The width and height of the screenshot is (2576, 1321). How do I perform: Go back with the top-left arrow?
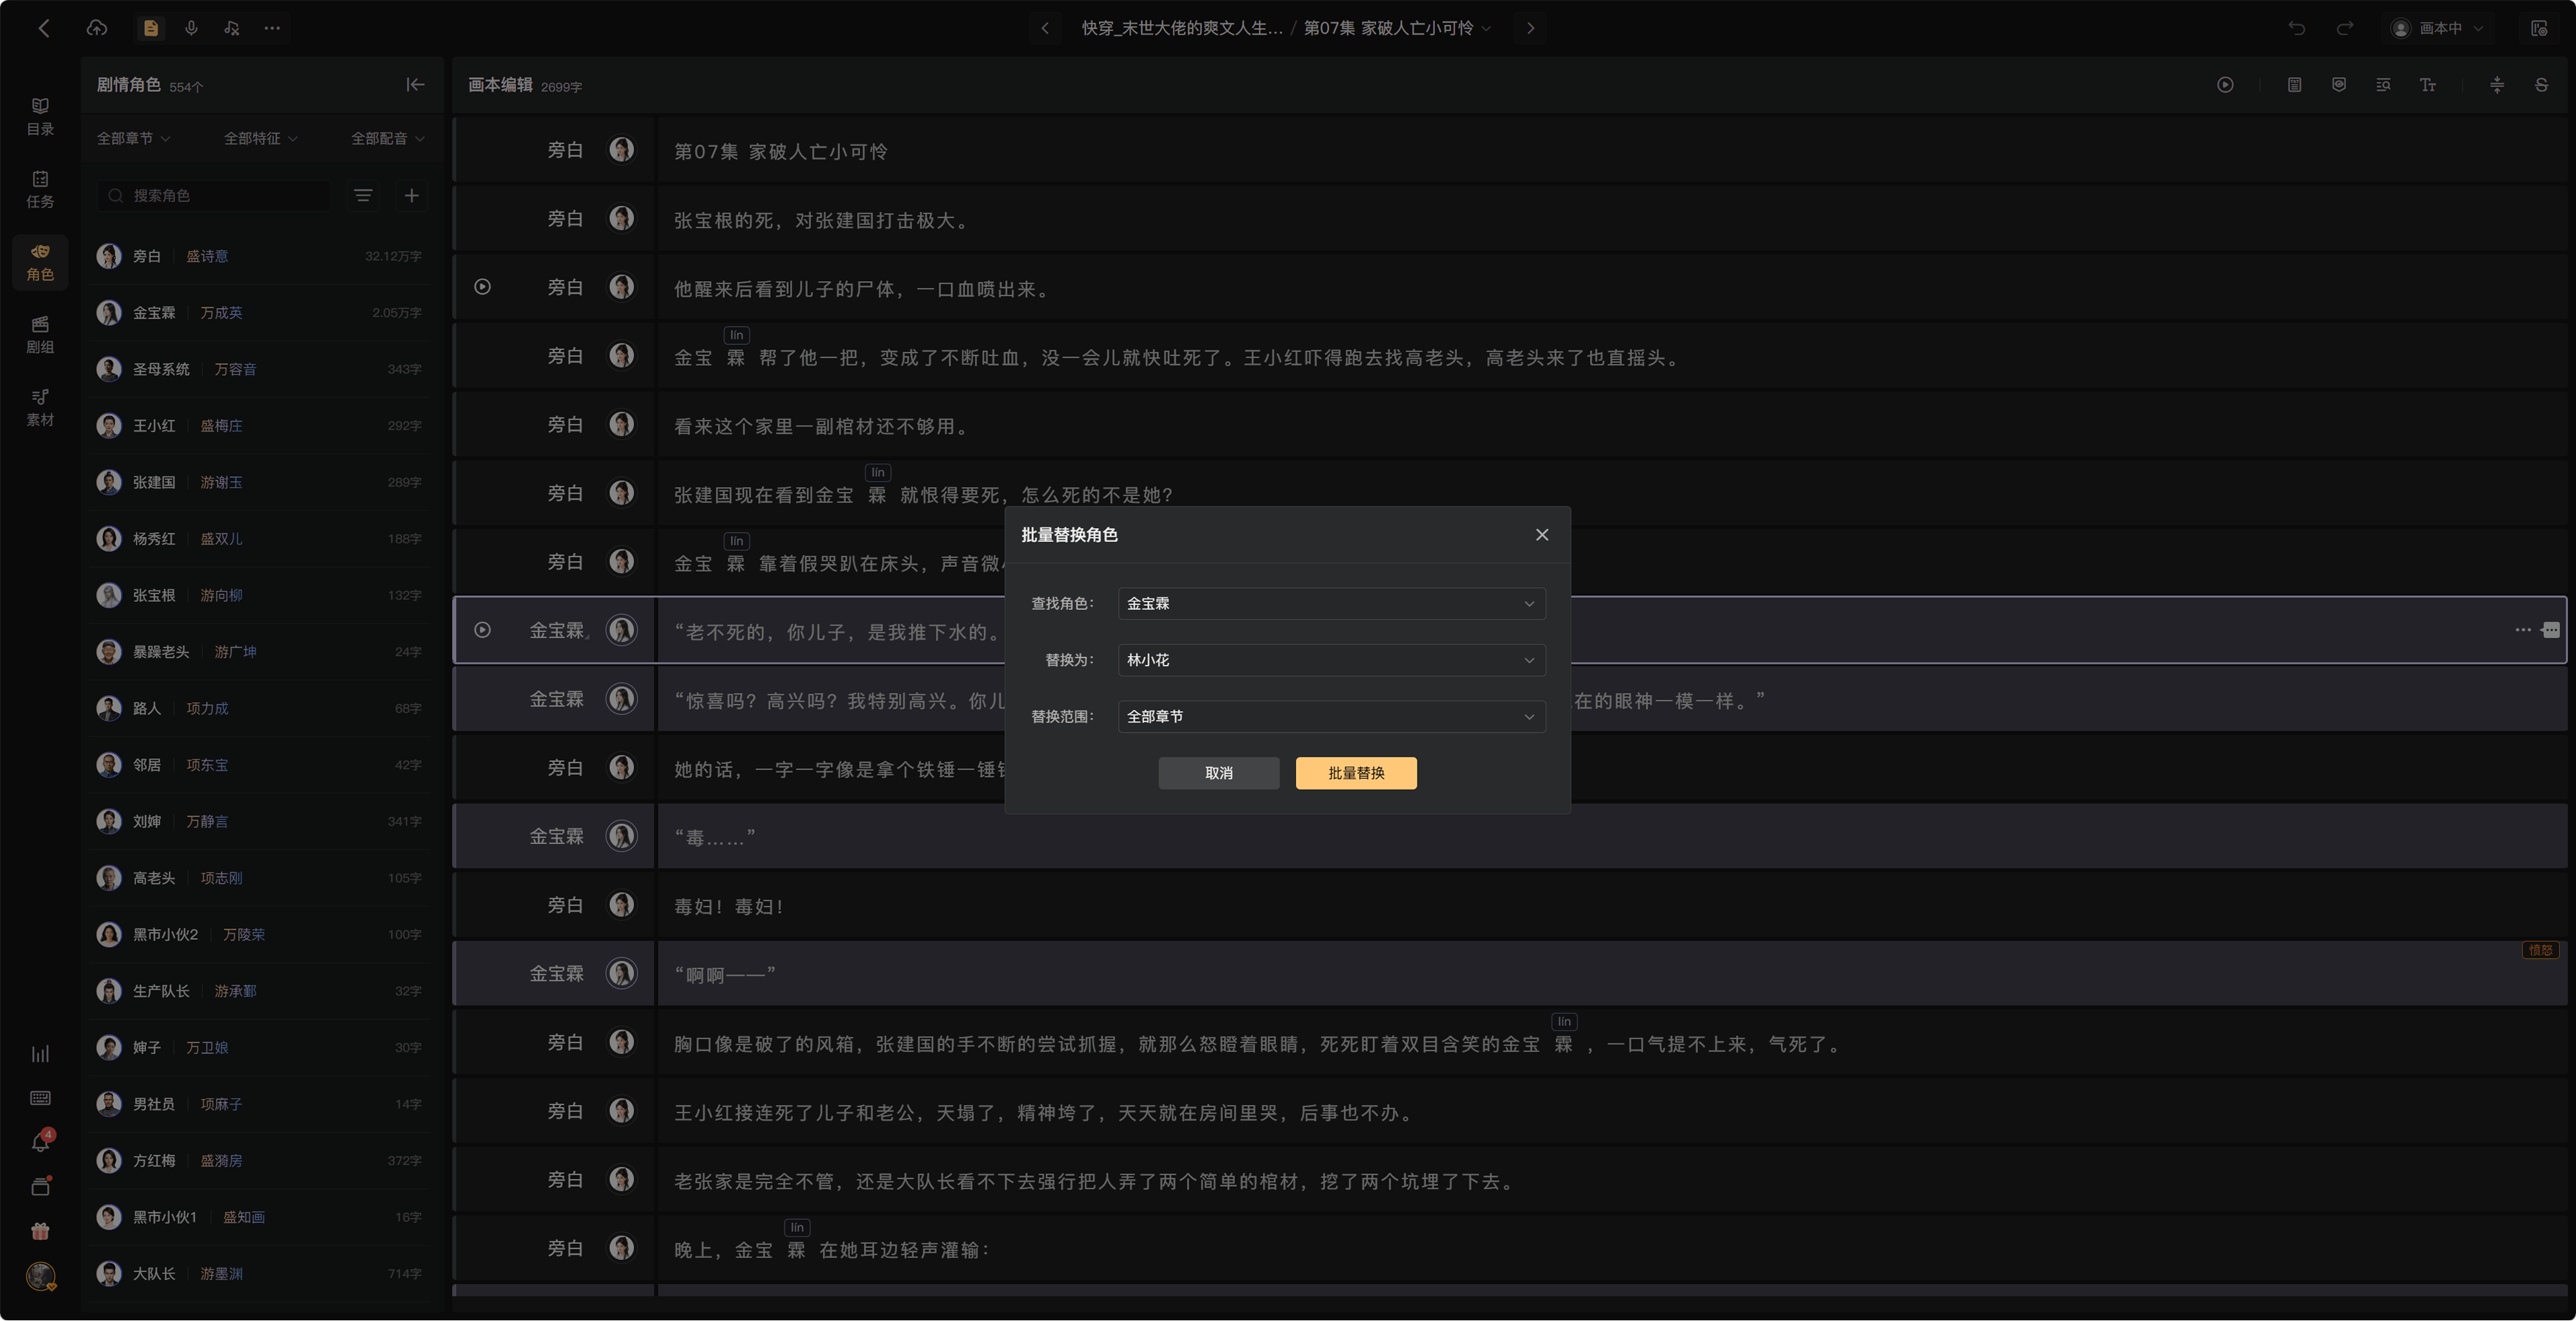44,28
